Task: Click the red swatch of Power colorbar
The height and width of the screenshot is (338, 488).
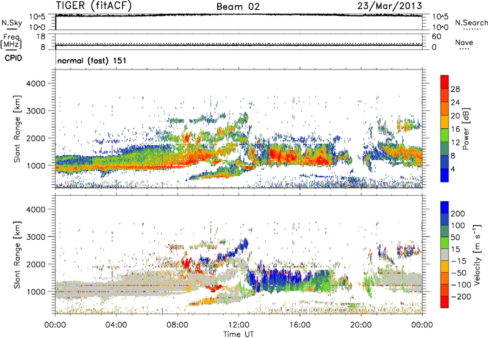Action: [x=445, y=82]
